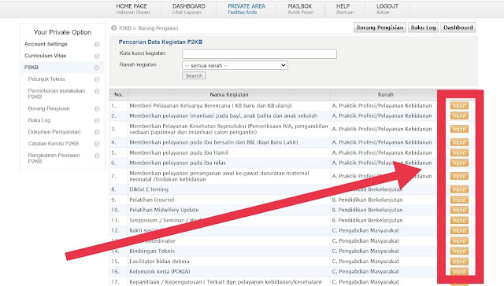Open Curriculum Vitae in the sidebar
Viewport: 504px width, 286px height.
pyautogui.click(x=46, y=56)
